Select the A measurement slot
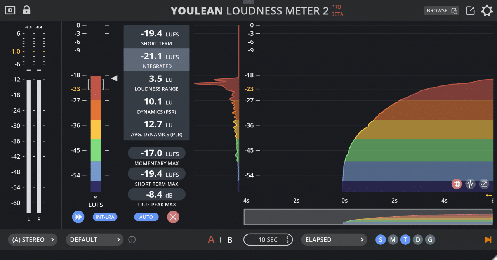497x260 pixels. click(211, 239)
